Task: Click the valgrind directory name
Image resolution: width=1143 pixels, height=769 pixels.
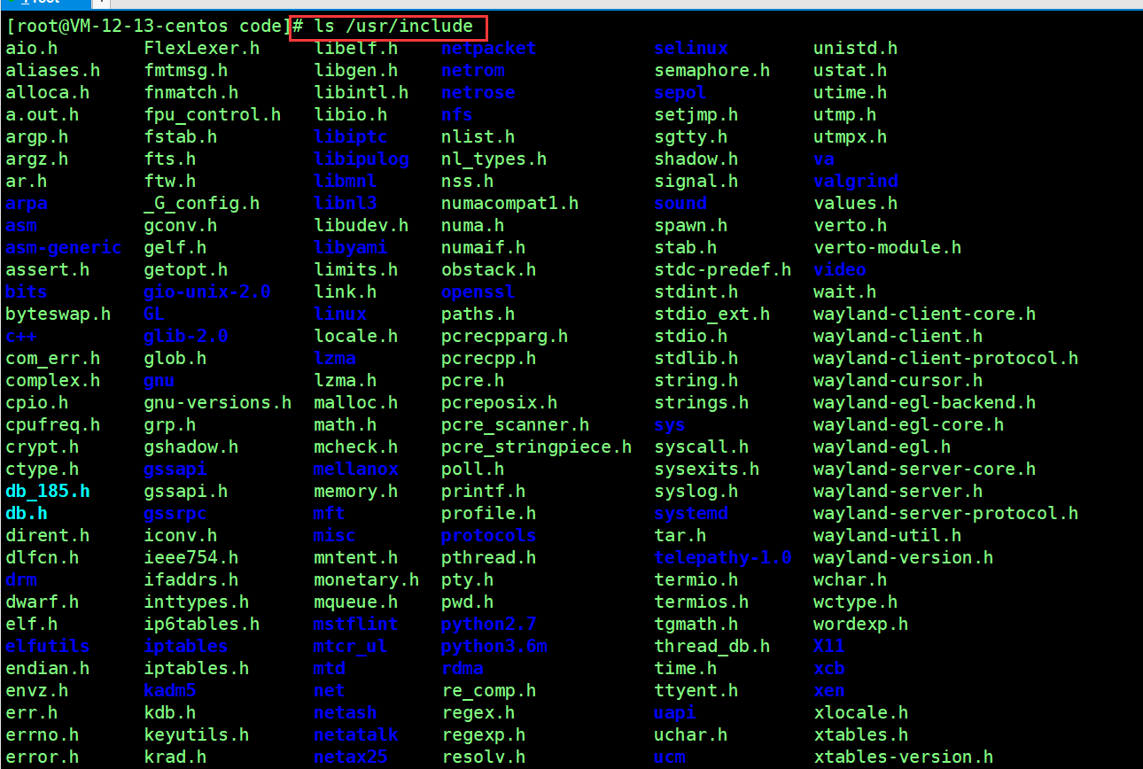Action: pos(856,182)
